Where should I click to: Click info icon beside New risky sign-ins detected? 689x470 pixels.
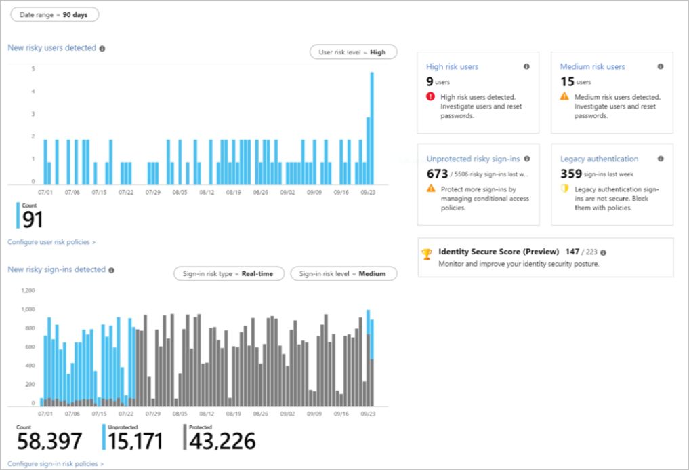[112, 270]
